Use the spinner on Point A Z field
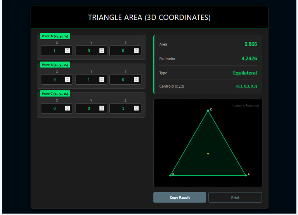The width and height of the screenshot is (298, 215). [136, 50]
